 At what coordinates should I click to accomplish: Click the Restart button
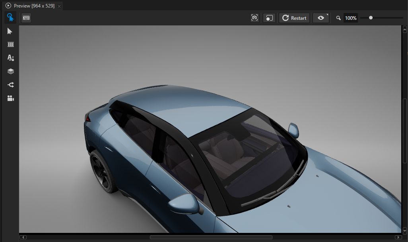coord(294,18)
